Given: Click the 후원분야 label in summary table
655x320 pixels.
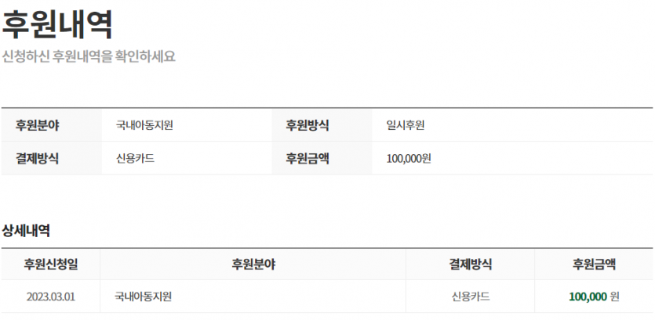Looking at the screenshot, I should click(37, 125).
